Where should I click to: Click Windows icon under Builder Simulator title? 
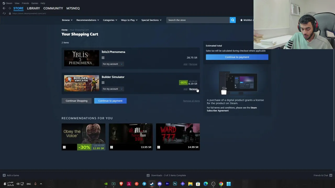point(103,83)
